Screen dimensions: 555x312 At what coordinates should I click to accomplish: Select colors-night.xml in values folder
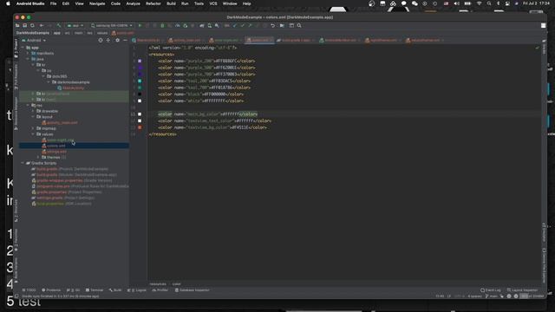pos(58,140)
